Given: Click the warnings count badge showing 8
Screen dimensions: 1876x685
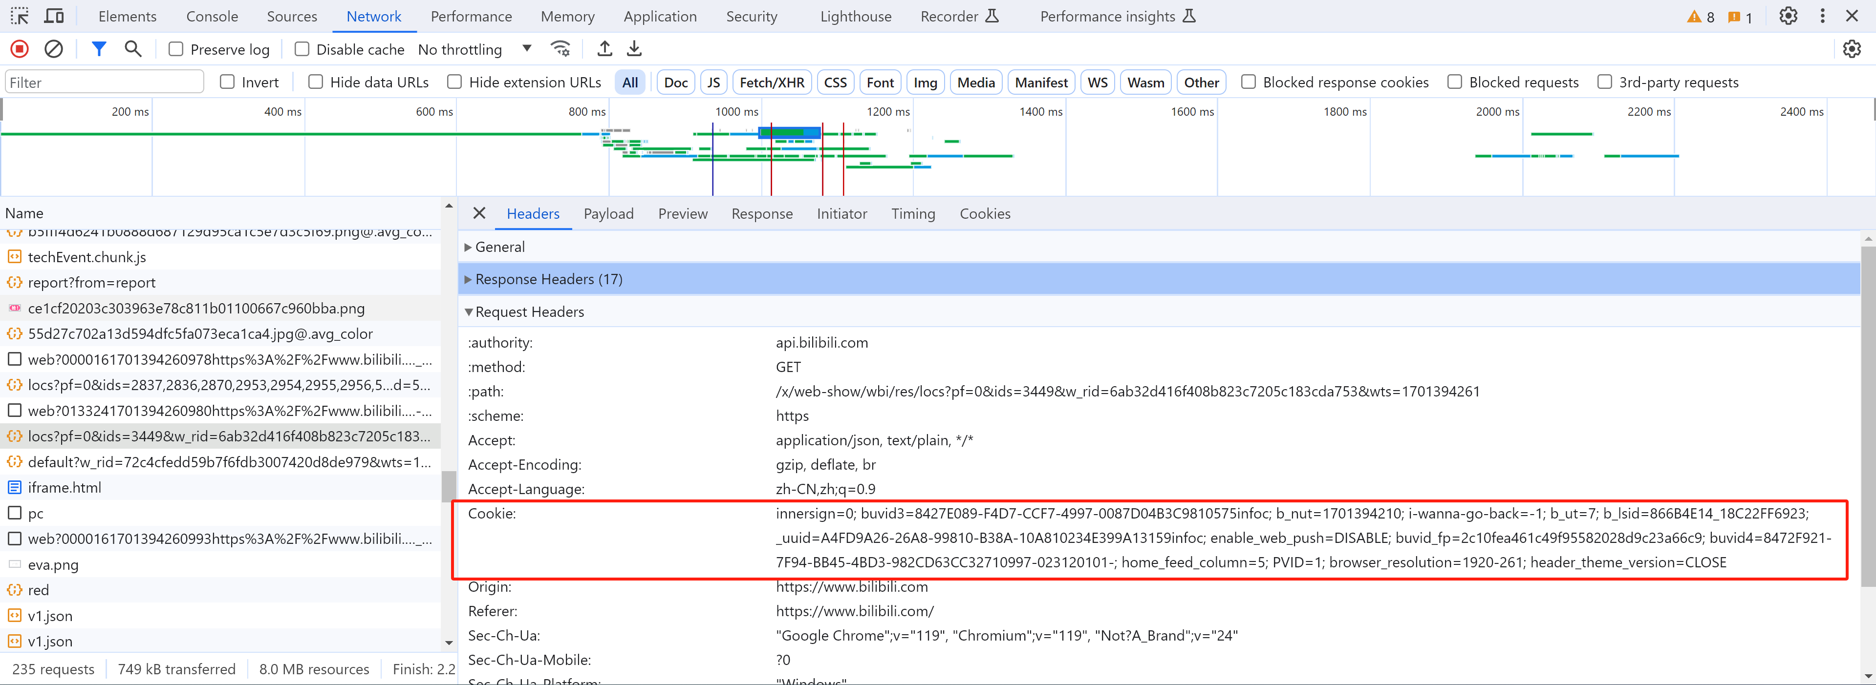Looking at the screenshot, I should pyautogui.click(x=1701, y=17).
